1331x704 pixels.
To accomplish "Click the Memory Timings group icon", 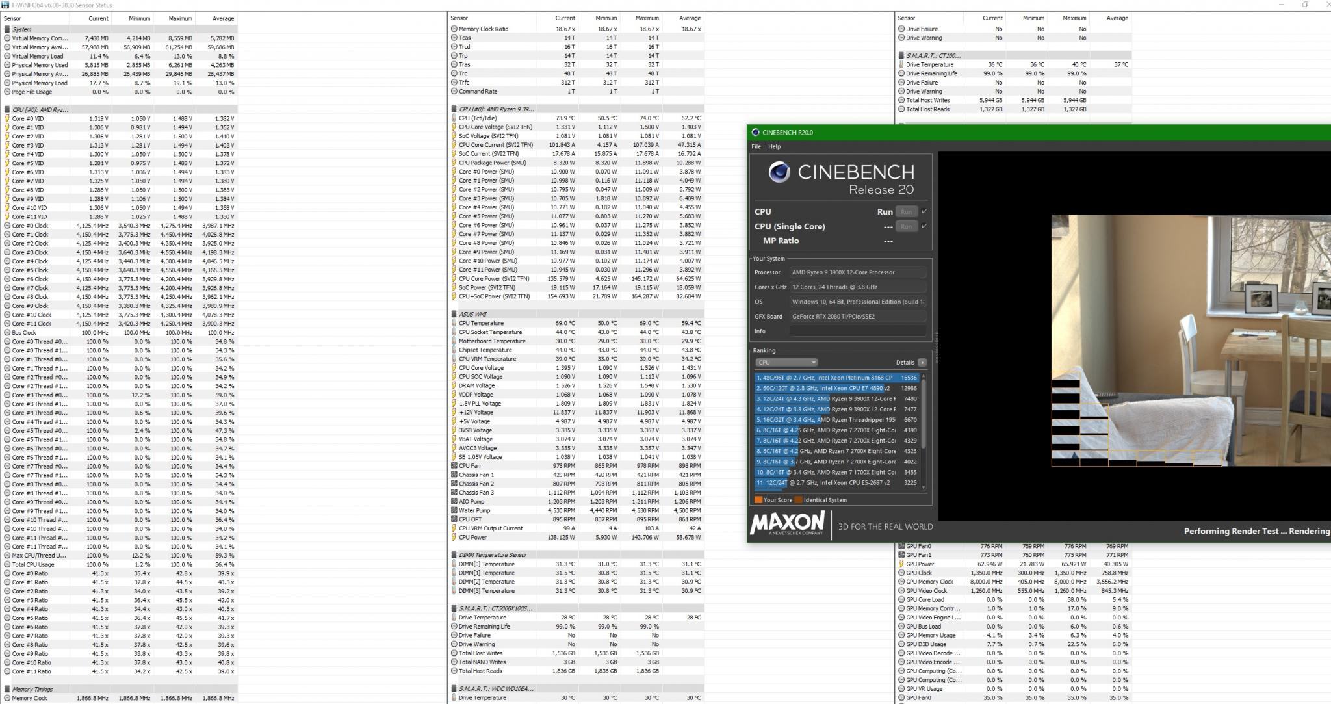I will click(x=7, y=689).
